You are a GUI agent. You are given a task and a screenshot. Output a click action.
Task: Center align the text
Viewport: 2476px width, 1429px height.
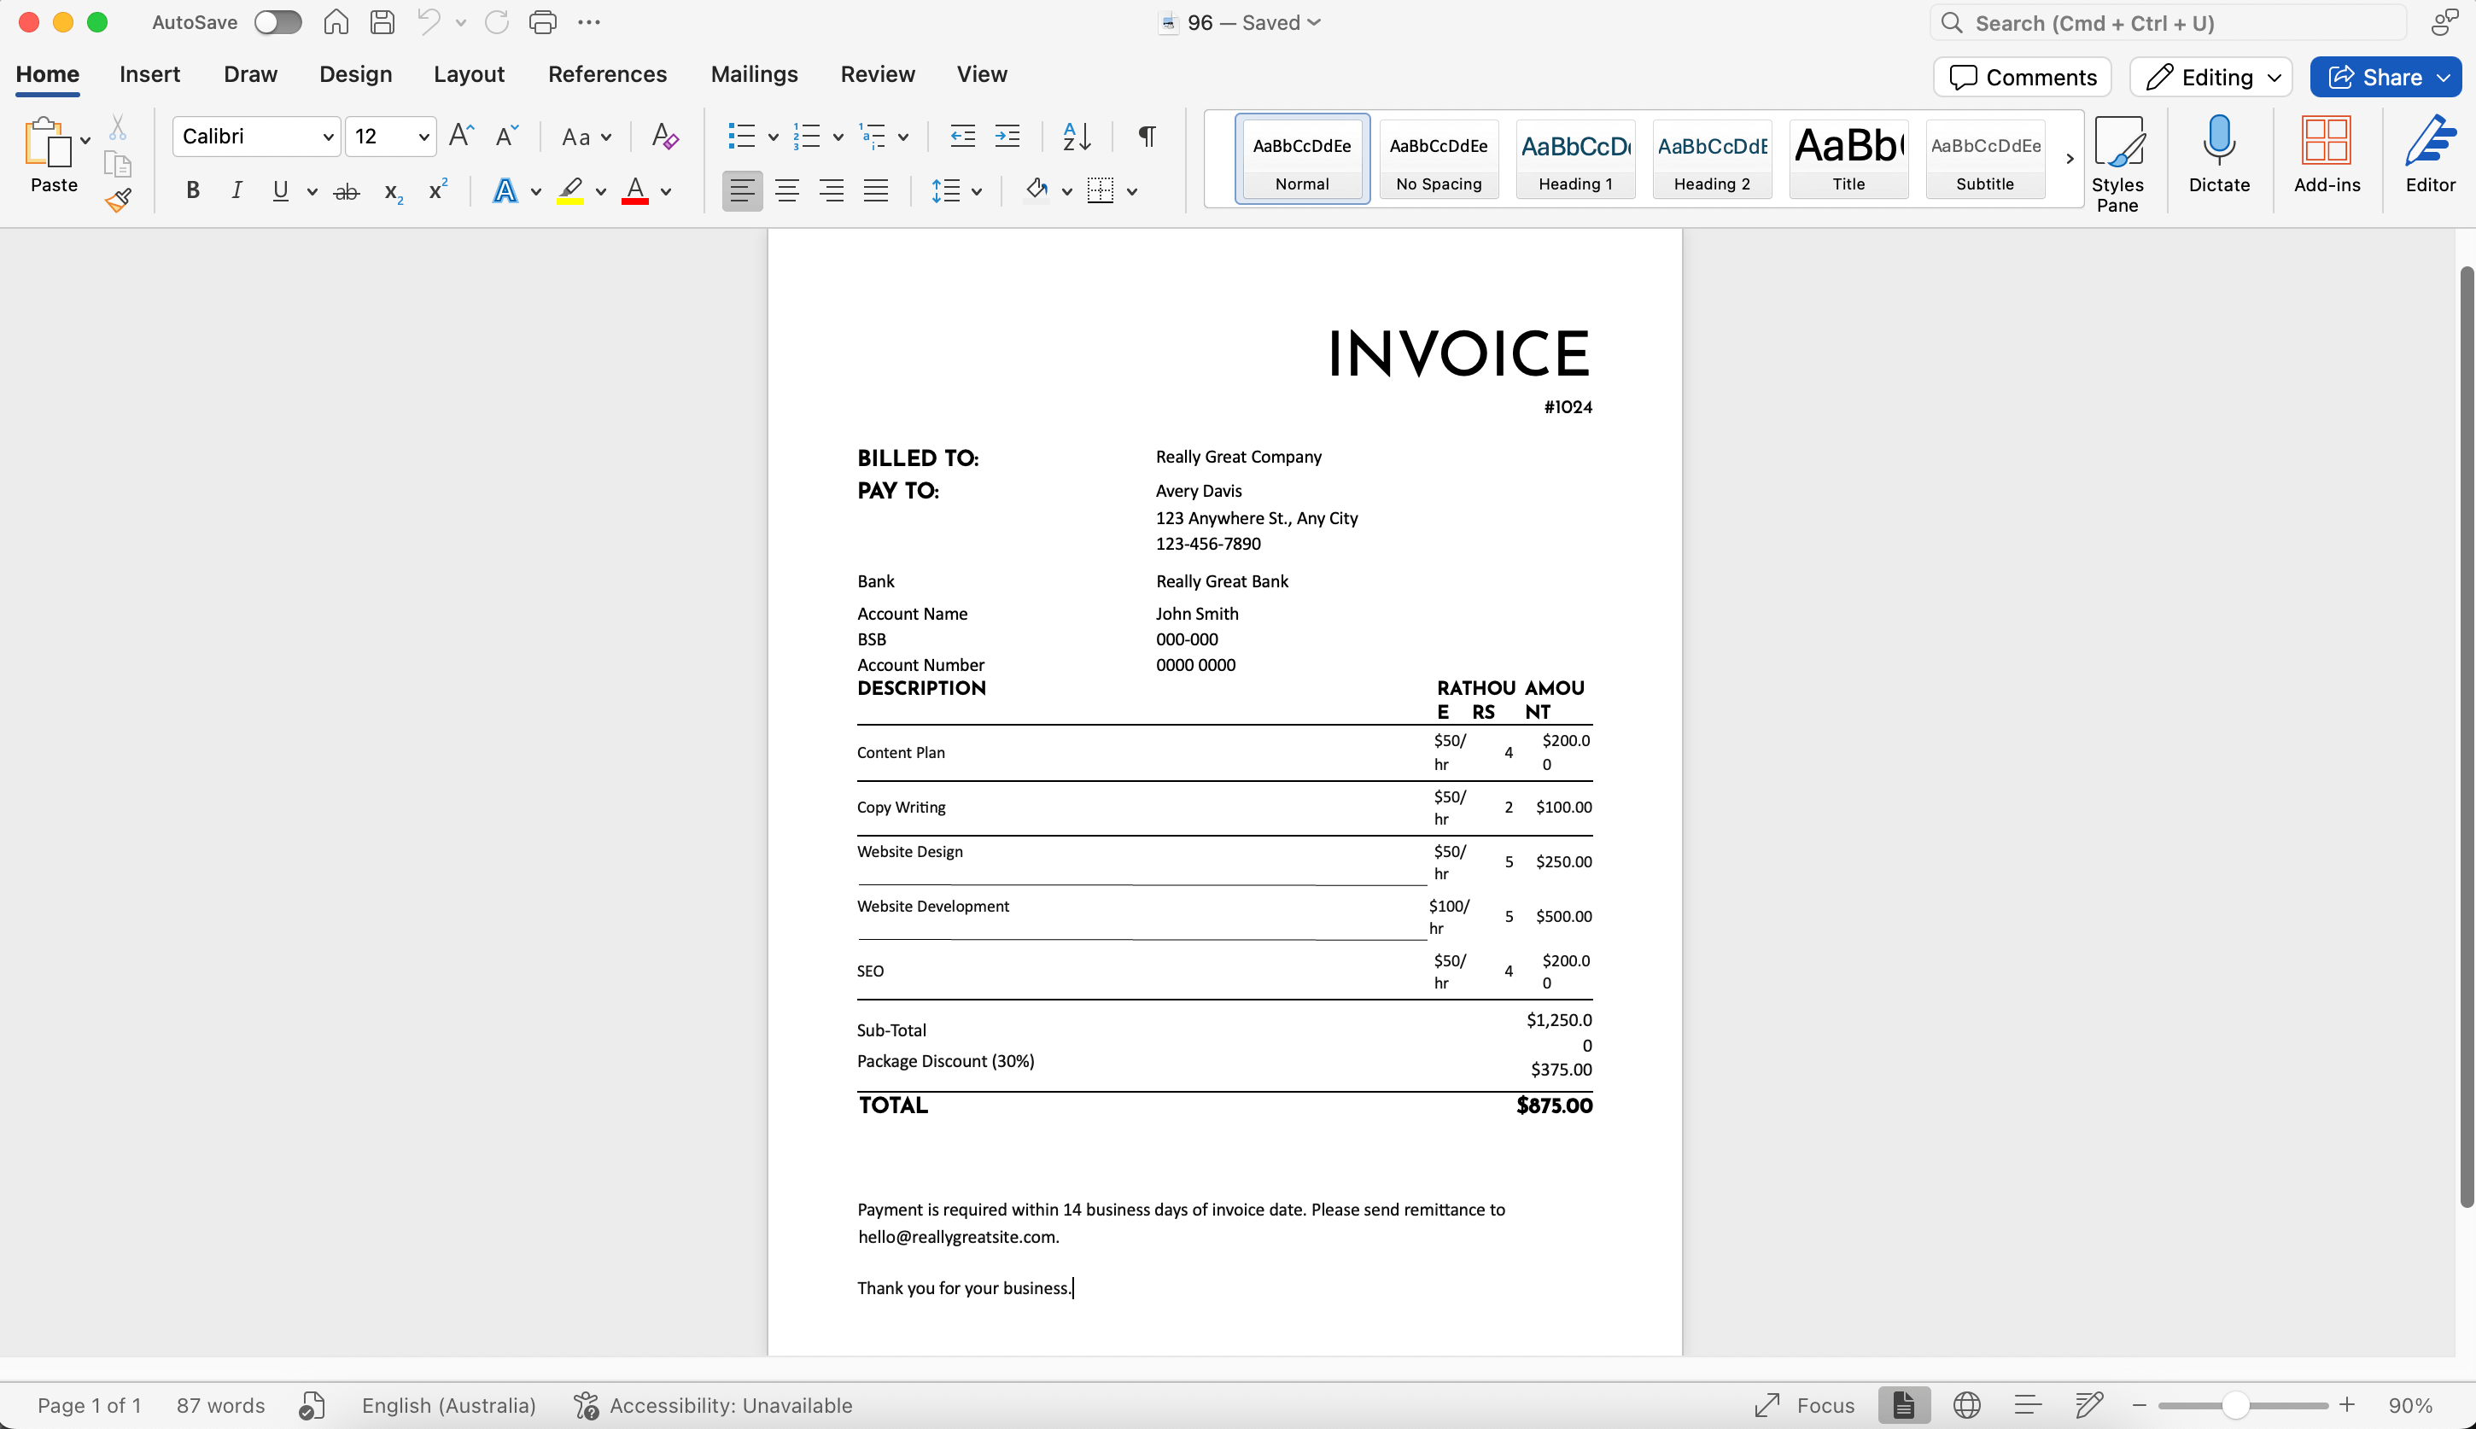tap(787, 190)
